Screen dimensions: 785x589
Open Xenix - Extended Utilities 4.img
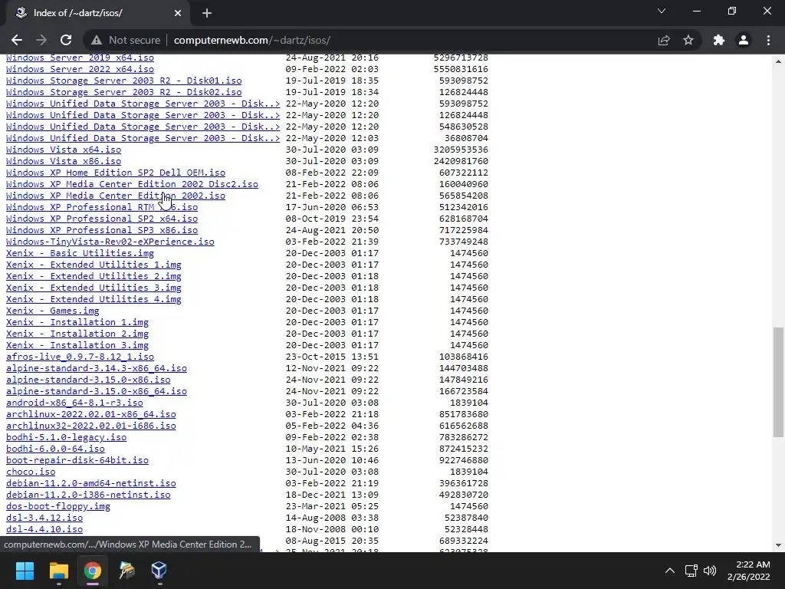[x=94, y=300]
